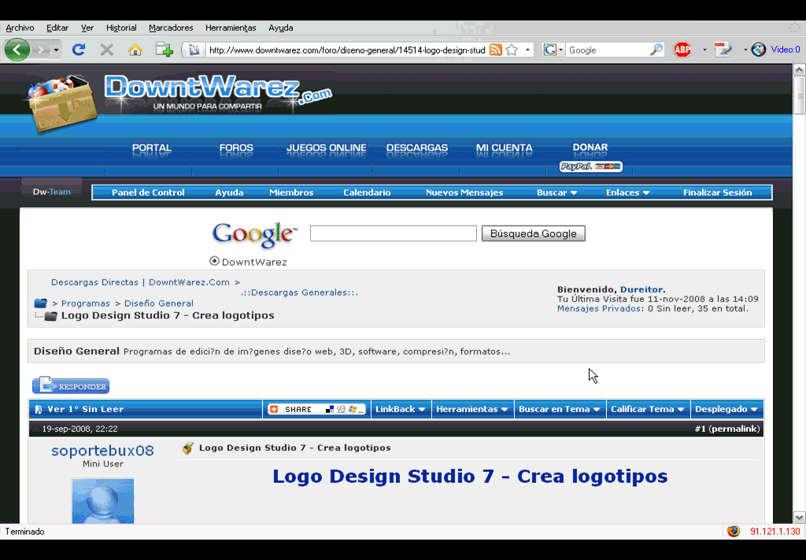Click the site favicon beside the URL

194,50
